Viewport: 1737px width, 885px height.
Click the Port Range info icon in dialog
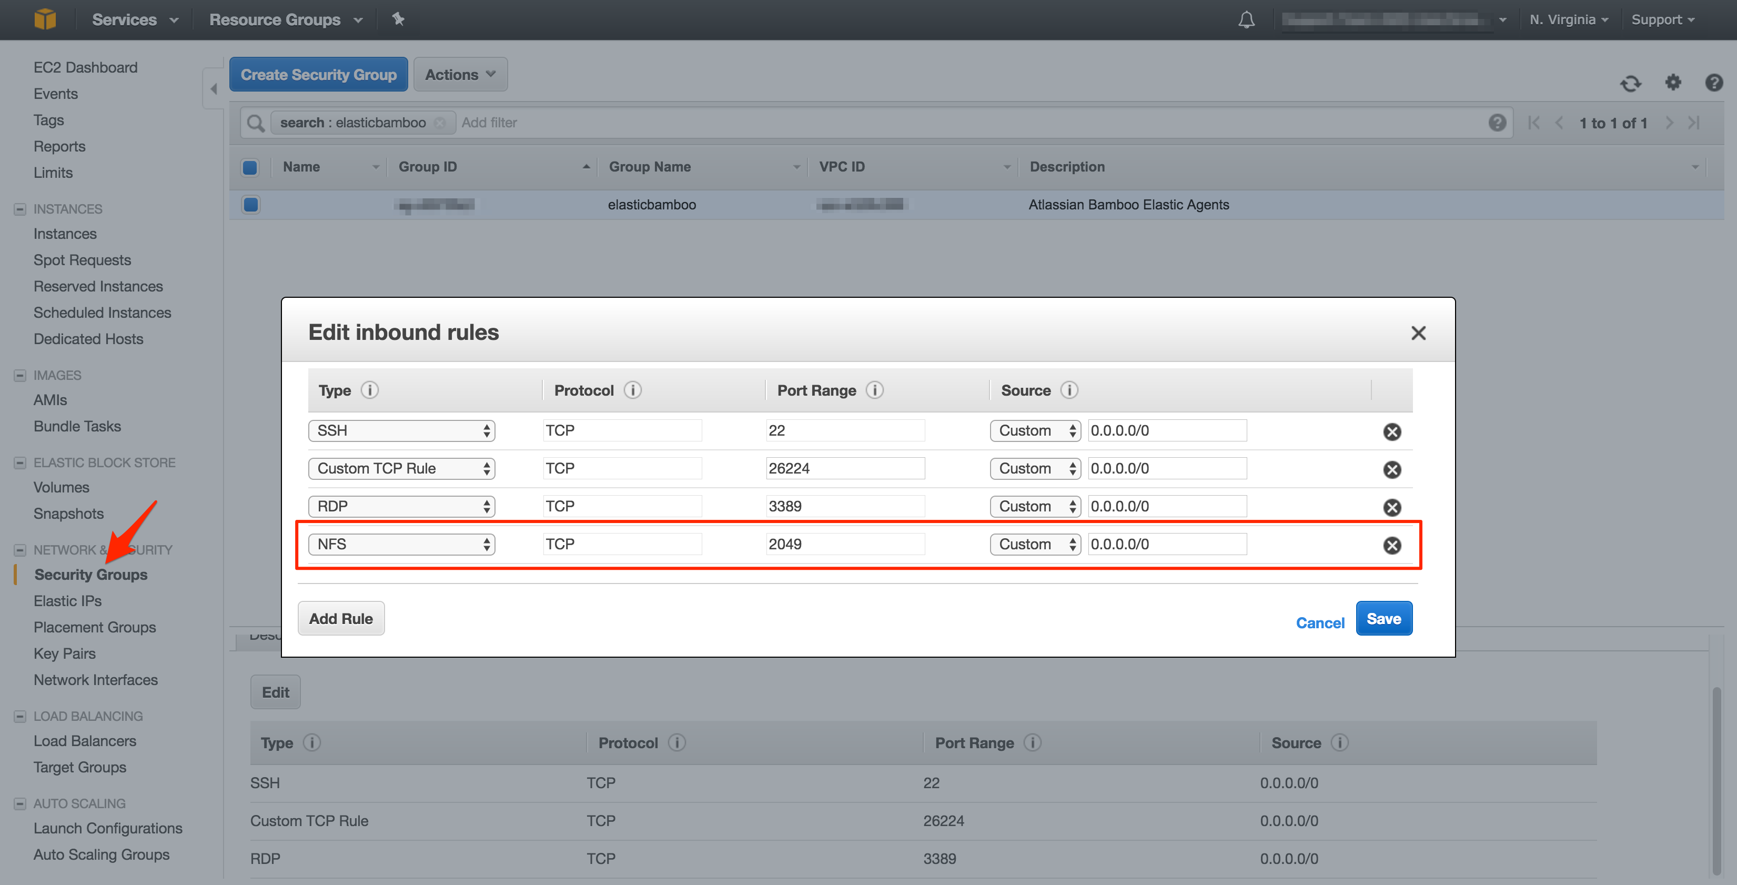(x=875, y=390)
